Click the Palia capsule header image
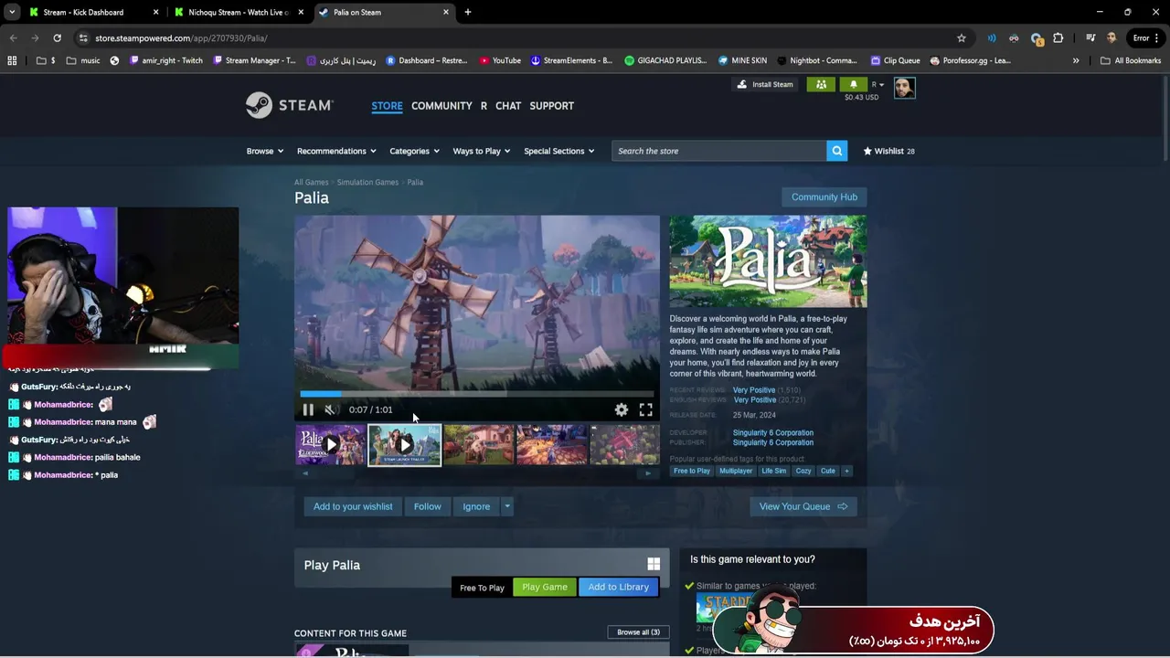The height and width of the screenshot is (658, 1170). [768, 261]
